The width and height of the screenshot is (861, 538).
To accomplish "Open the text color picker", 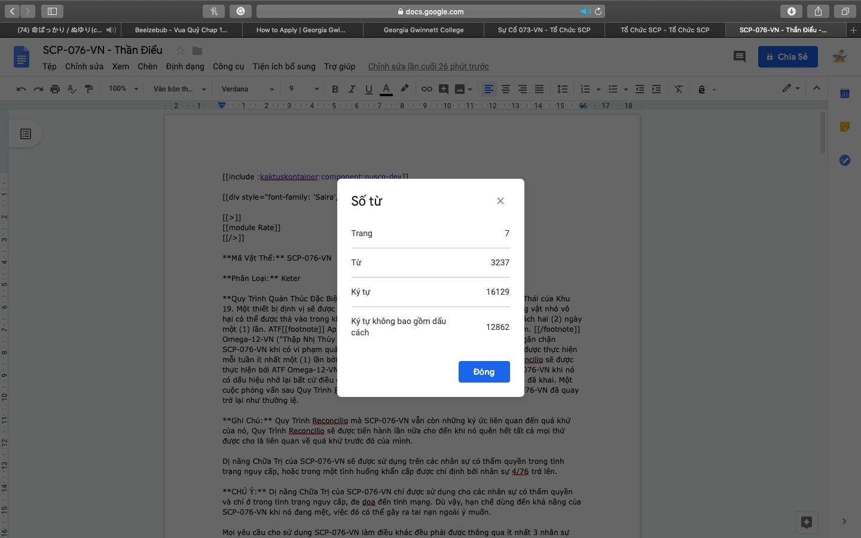I will point(386,89).
